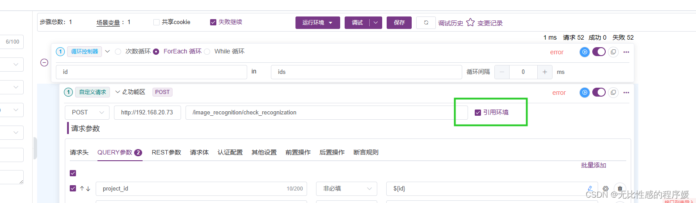
Task: Copy the loop controller step
Action: [613, 52]
